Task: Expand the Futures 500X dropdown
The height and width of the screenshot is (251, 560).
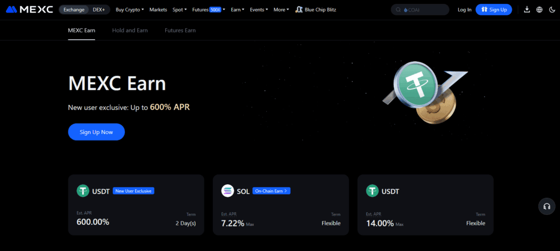Action: (x=208, y=10)
